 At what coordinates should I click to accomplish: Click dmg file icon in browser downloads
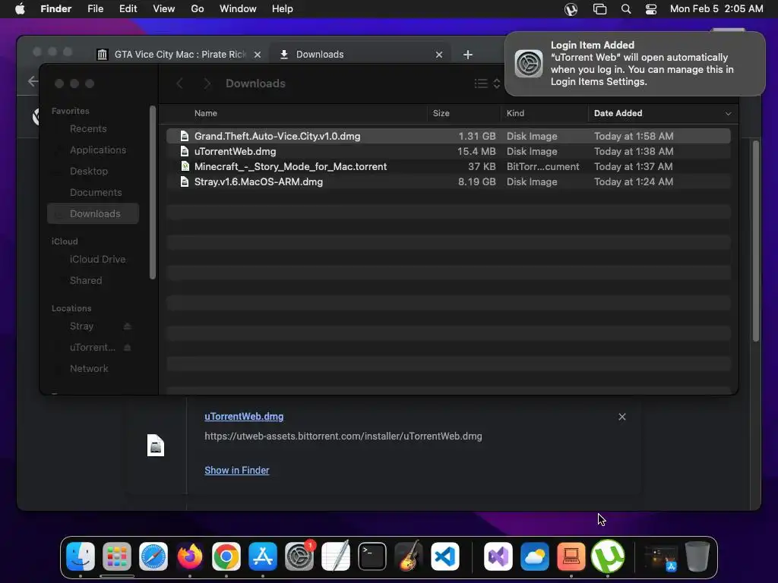tap(156, 445)
